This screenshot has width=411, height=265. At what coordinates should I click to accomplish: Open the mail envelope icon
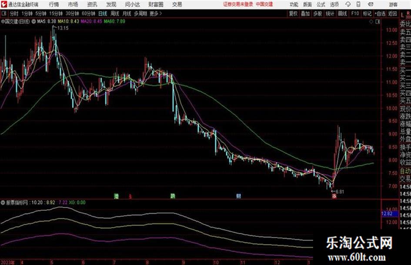pos(371,4)
